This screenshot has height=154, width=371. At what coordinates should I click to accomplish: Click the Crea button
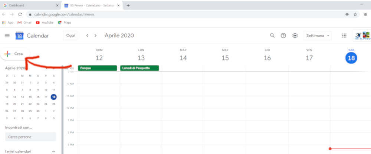pyautogui.click(x=15, y=54)
